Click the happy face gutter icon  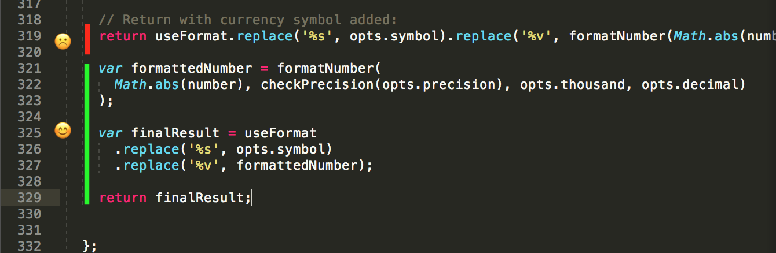pos(63,131)
